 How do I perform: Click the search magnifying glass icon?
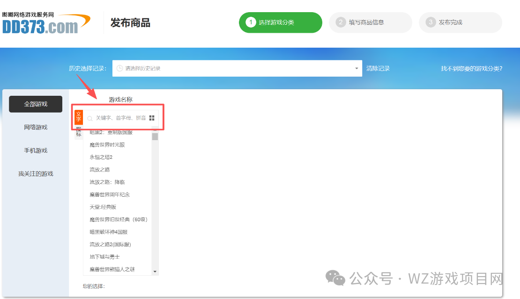(x=89, y=118)
